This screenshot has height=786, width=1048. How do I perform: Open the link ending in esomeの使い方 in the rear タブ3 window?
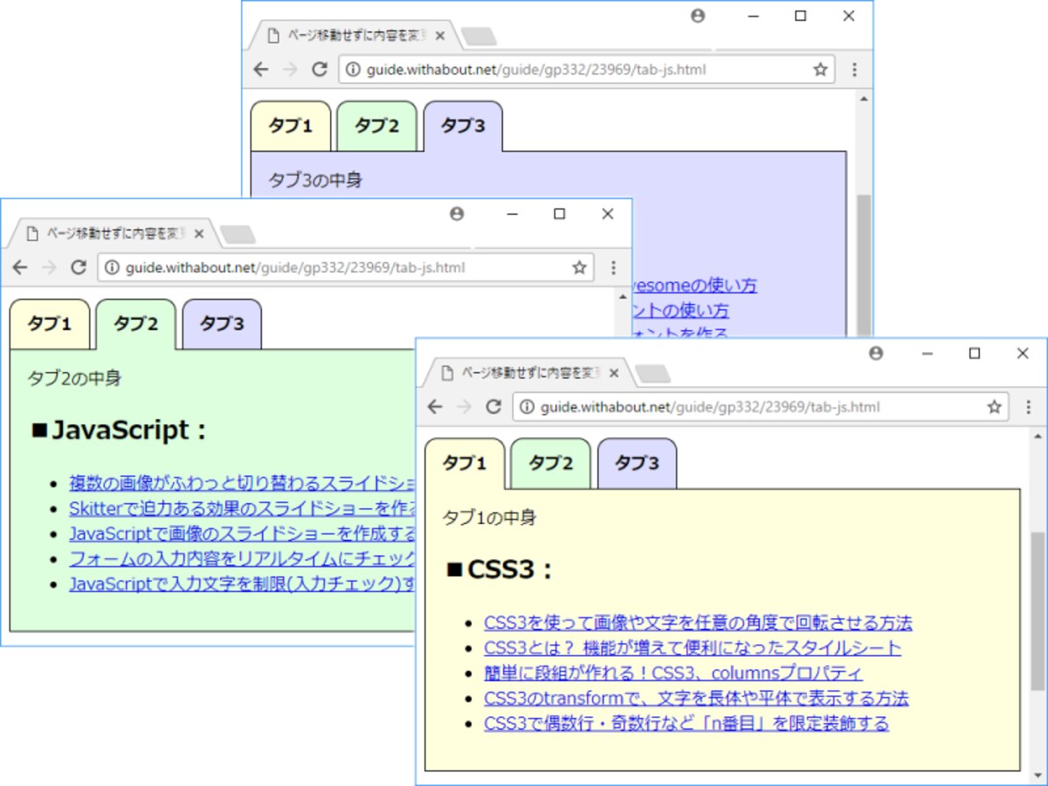click(x=694, y=285)
